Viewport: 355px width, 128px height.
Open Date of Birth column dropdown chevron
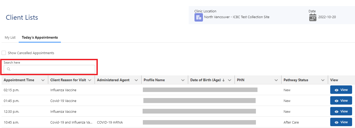coord(230,80)
